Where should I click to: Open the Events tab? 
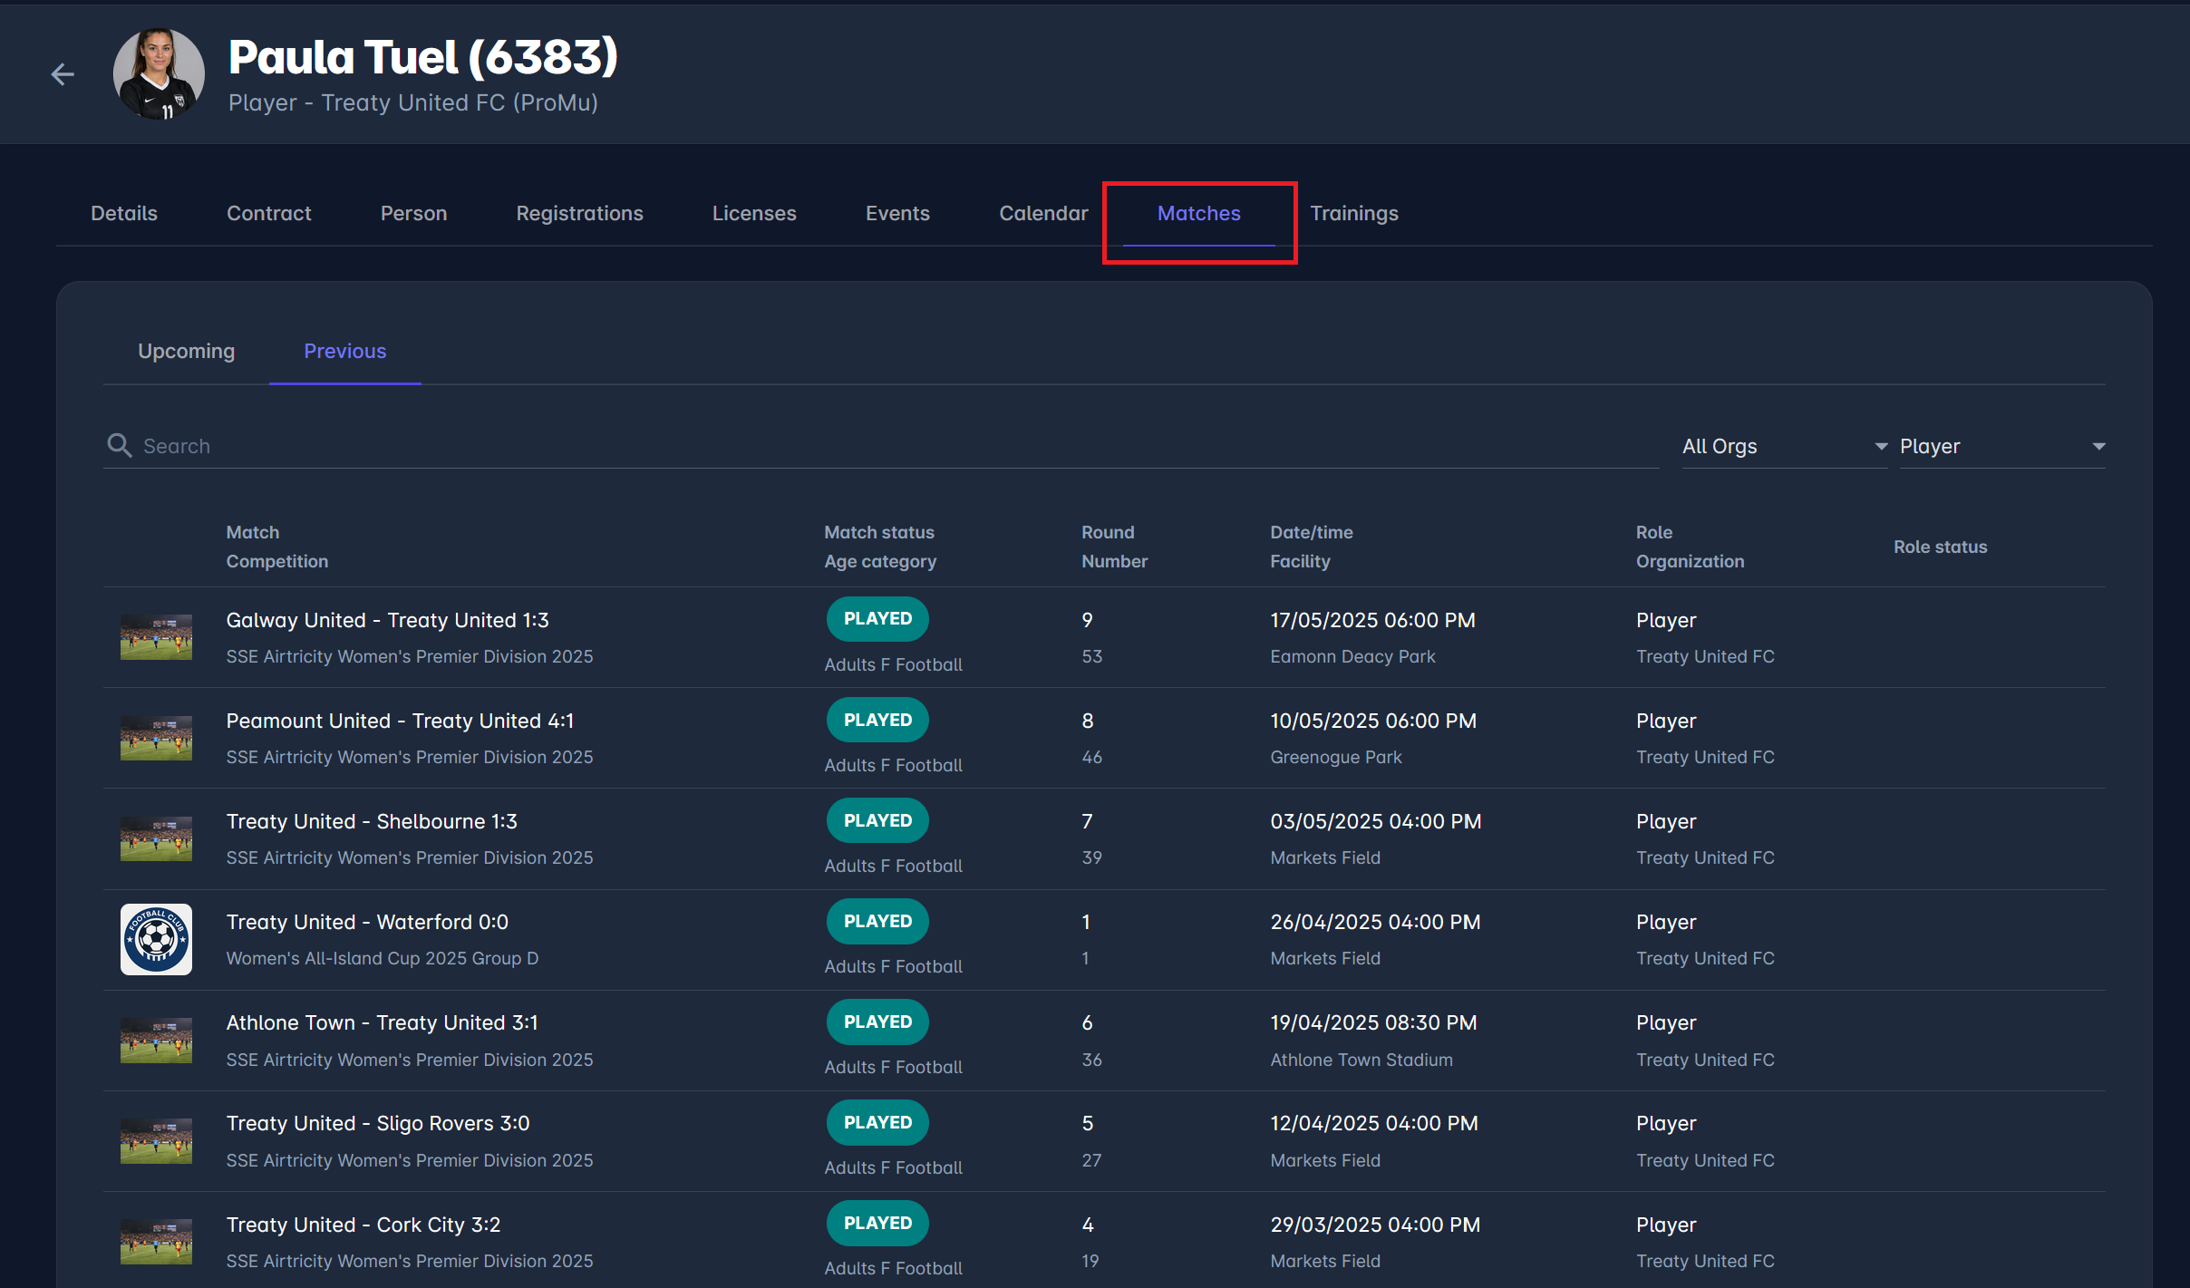(x=897, y=213)
